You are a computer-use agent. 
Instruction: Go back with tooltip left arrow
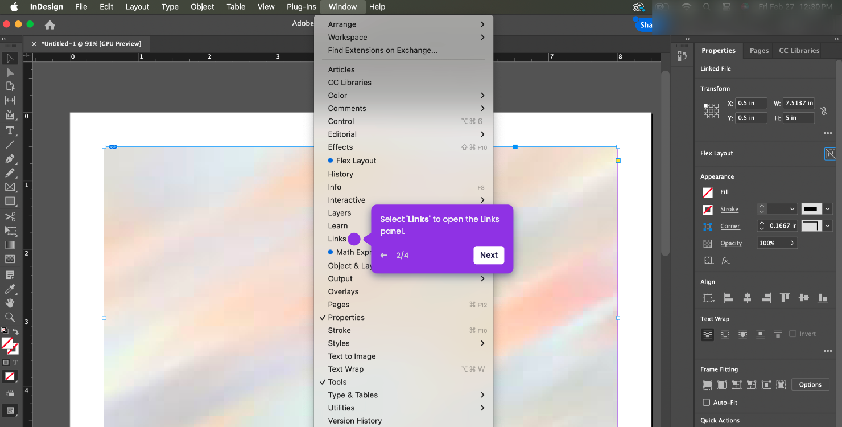(x=384, y=255)
